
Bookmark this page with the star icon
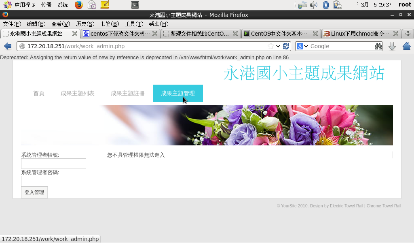(271, 46)
